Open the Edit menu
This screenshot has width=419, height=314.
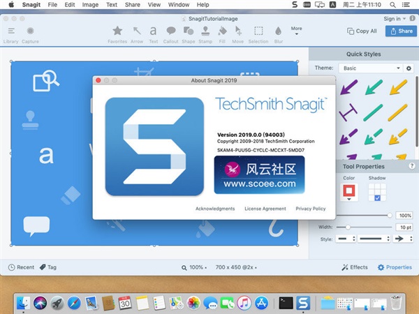70,5
